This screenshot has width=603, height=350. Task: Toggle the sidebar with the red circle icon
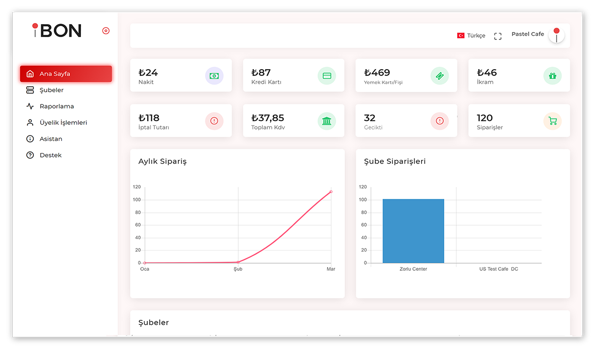pyautogui.click(x=106, y=31)
